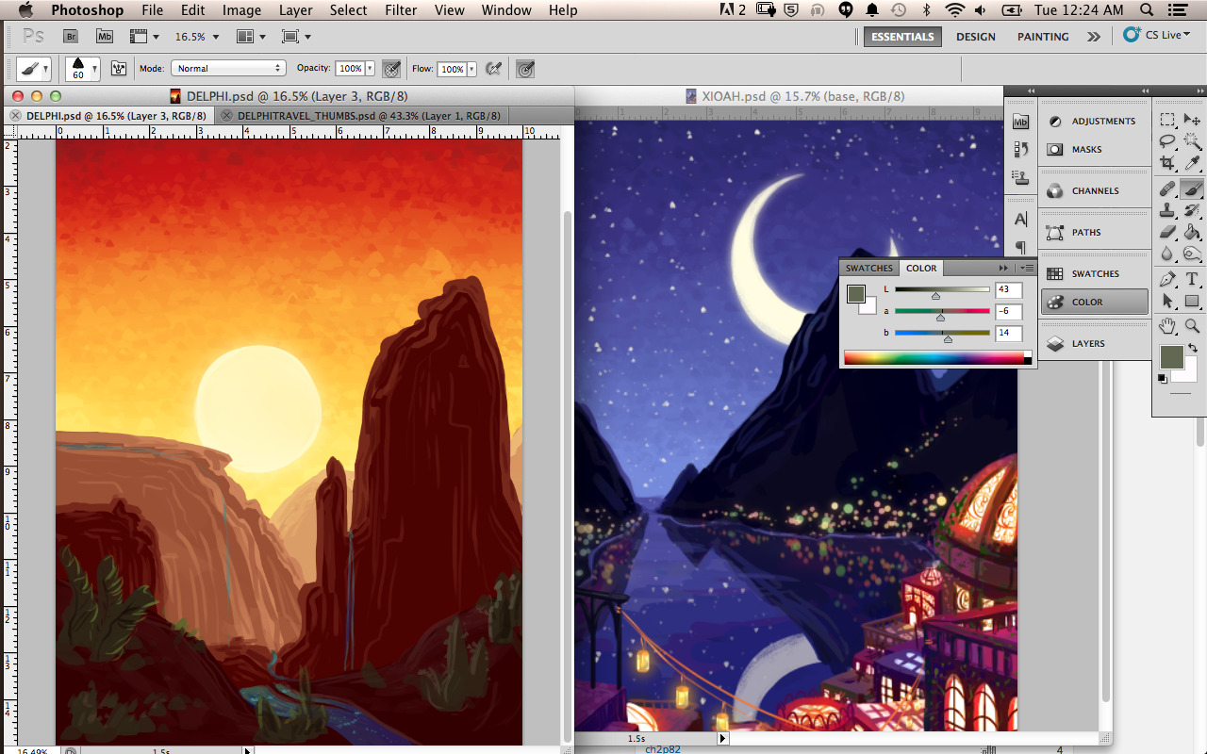
Task: Select the Type tool
Action: [1192, 279]
